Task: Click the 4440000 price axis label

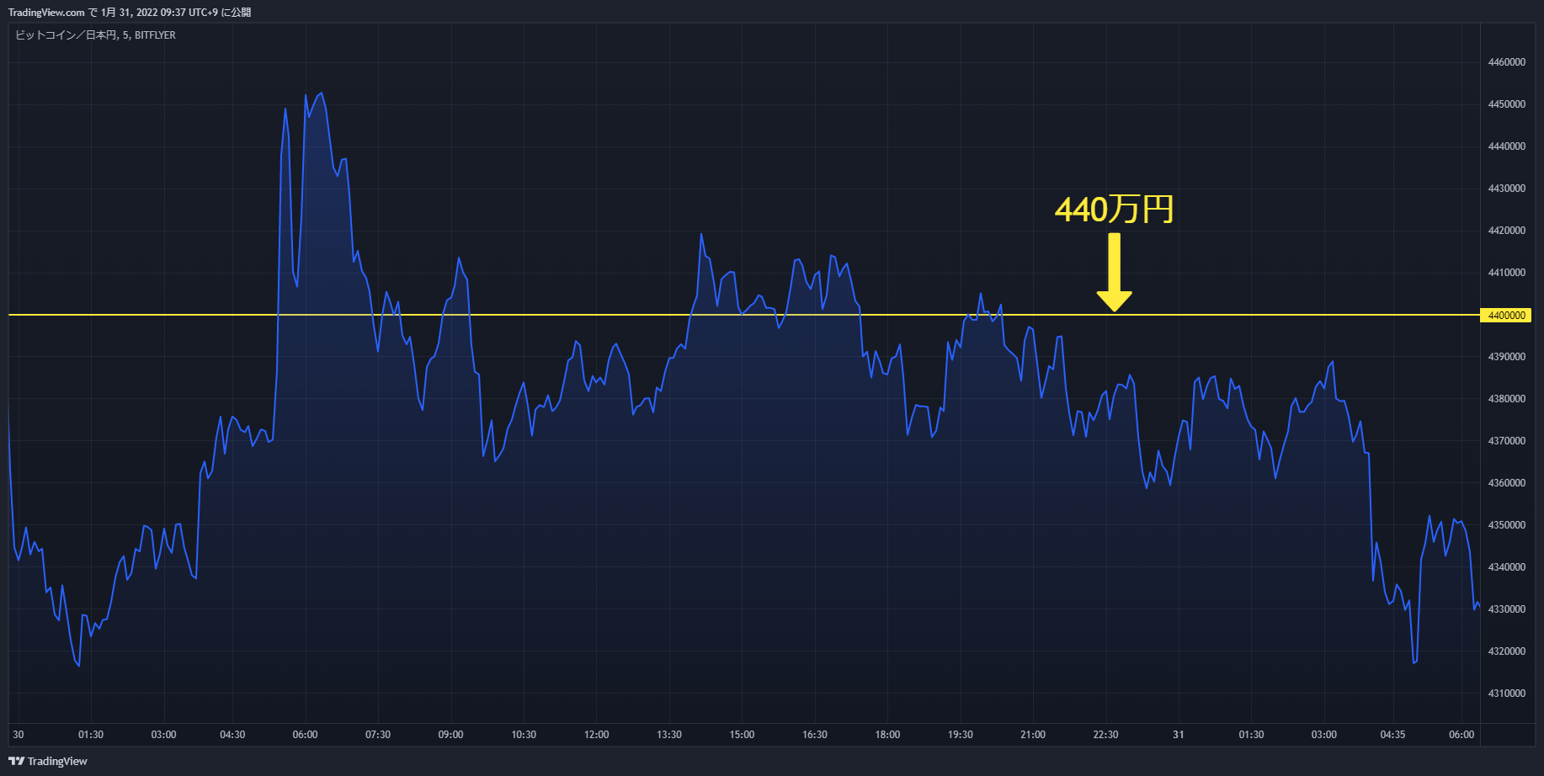Action: click(1507, 146)
